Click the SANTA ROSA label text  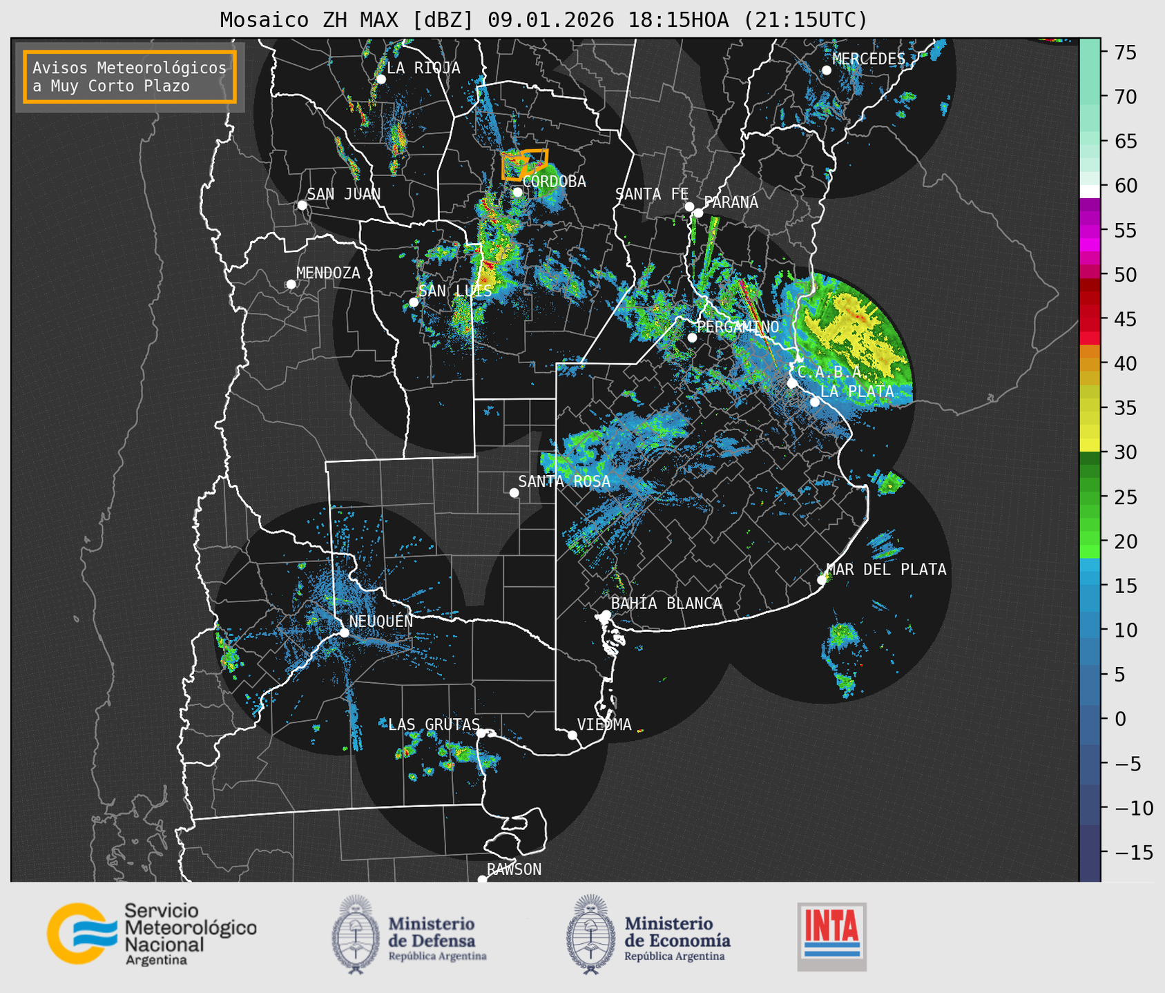click(x=564, y=481)
